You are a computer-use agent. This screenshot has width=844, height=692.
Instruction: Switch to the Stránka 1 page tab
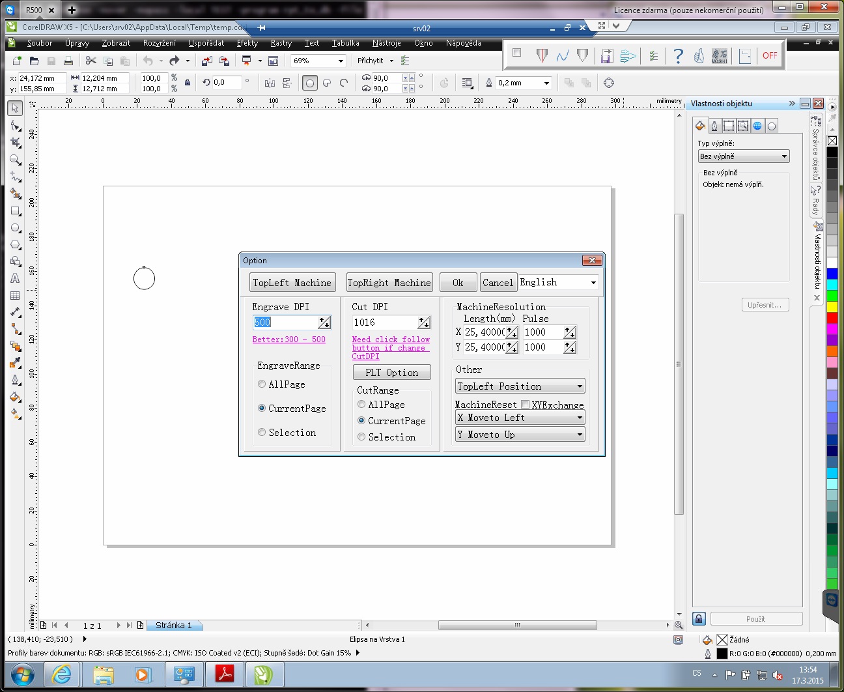(x=173, y=626)
